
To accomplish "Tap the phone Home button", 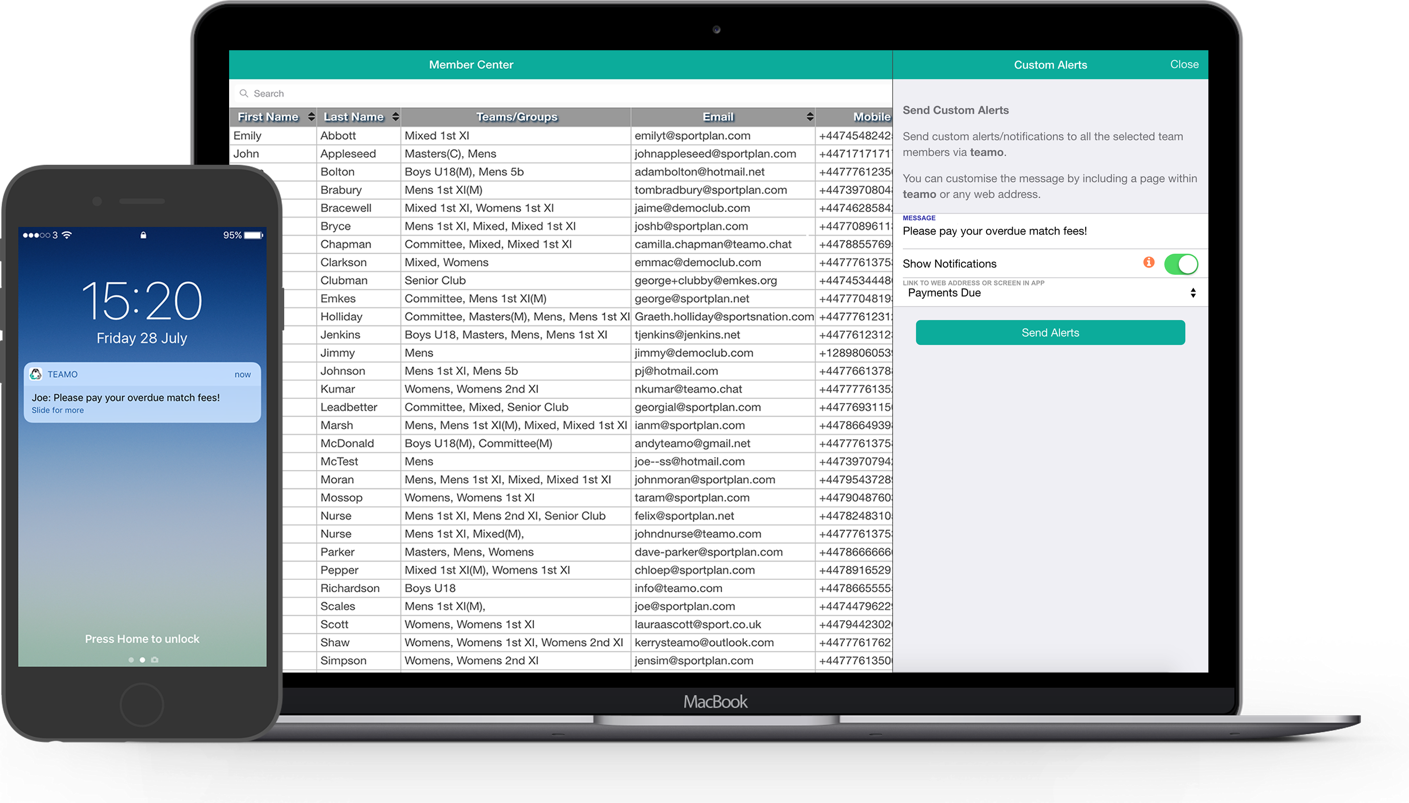I will [142, 704].
